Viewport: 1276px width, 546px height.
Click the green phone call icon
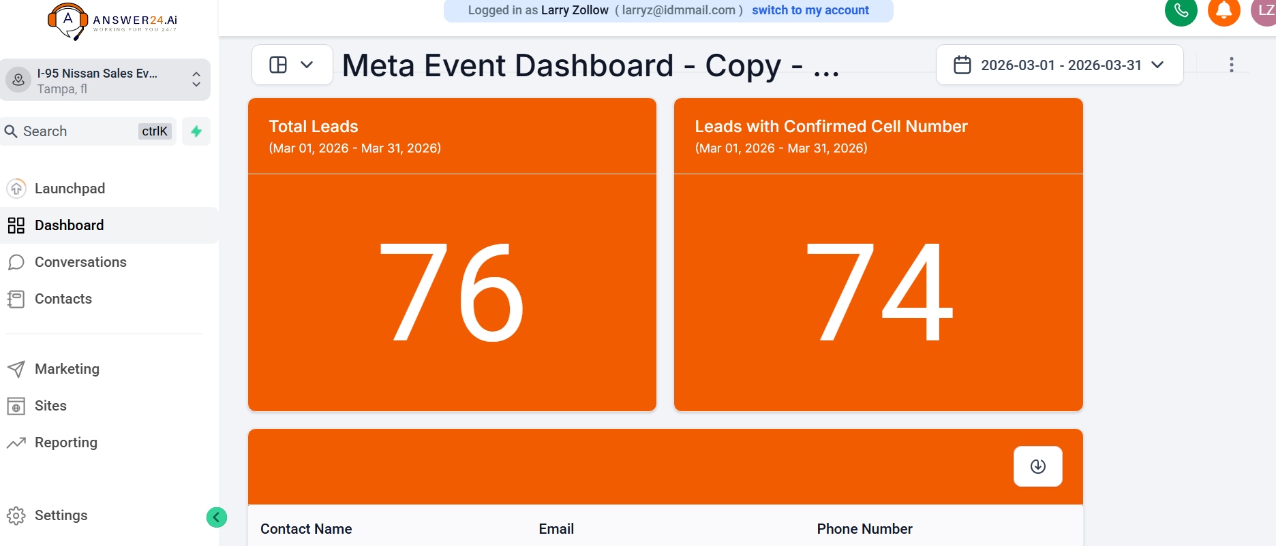point(1181,11)
